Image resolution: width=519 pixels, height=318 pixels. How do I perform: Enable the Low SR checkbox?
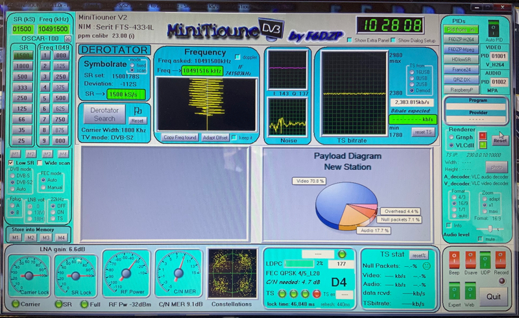click(11, 163)
